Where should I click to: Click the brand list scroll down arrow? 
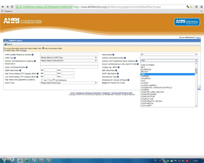196,106
